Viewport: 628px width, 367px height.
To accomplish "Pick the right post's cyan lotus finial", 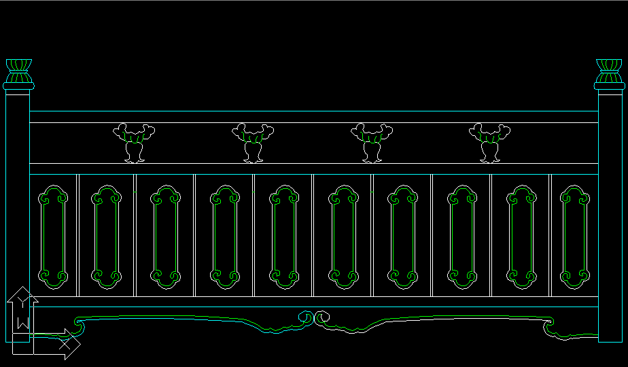I will coord(609,75).
